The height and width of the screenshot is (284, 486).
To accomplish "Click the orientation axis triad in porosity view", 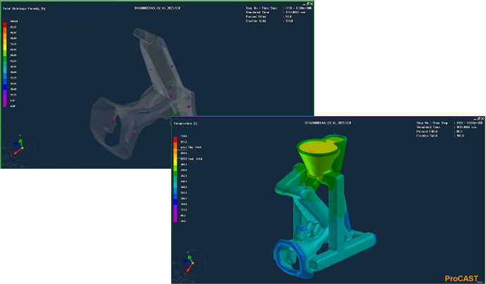I will click(20, 147).
